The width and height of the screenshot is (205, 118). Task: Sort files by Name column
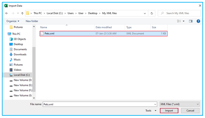click(x=44, y=27)
